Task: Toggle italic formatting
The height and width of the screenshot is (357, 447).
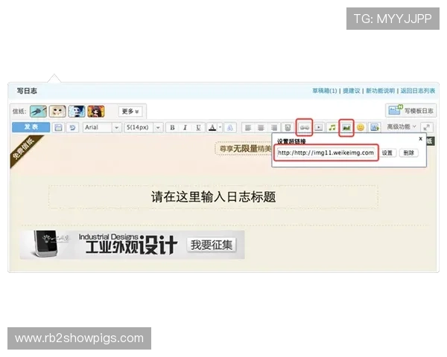Action: pos(185,127)
